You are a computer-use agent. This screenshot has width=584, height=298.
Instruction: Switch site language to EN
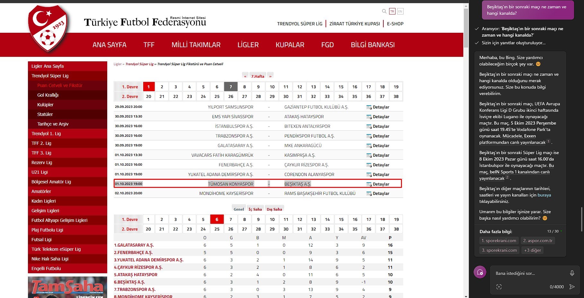(400, 11)
